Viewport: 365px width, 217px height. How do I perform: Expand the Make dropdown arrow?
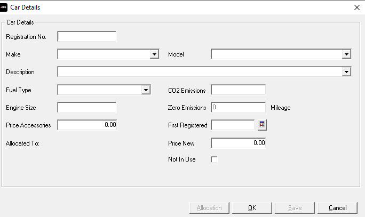coord(154,54)
